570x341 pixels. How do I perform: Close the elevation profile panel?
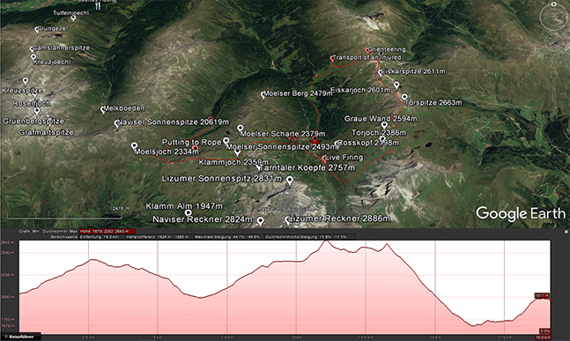coord(566,232)
